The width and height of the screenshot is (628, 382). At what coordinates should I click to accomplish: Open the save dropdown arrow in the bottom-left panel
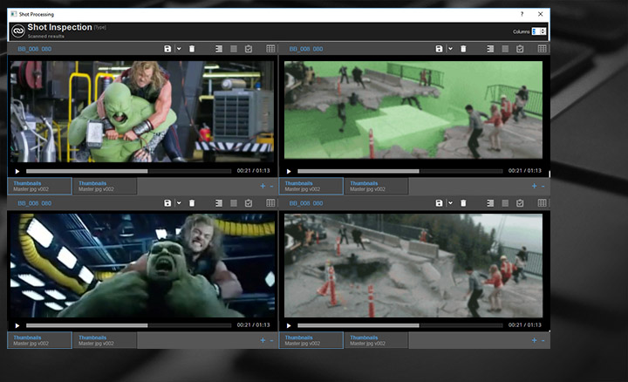pos(179,203)
